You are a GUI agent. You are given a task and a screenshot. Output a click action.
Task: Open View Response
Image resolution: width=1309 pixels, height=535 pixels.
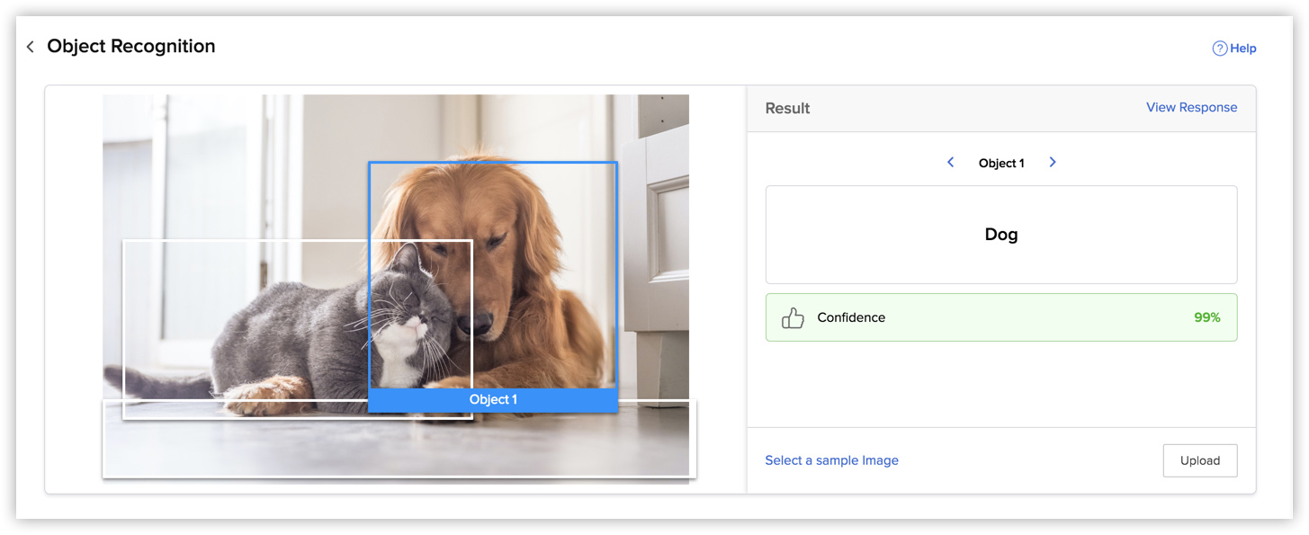point(1191,106)
